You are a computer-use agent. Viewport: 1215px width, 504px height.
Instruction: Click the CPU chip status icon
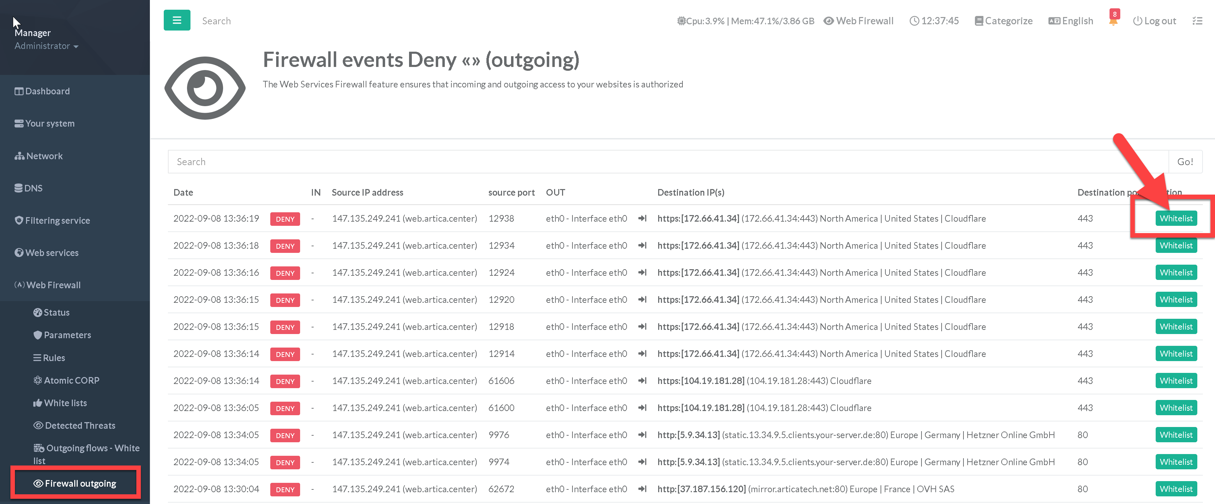point(681,21)
